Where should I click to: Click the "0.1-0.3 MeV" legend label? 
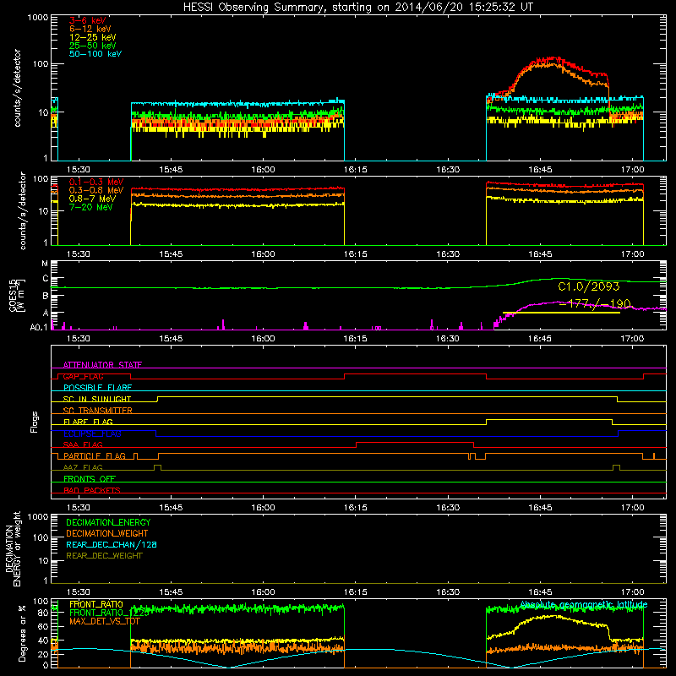click(x=96, y=182)
